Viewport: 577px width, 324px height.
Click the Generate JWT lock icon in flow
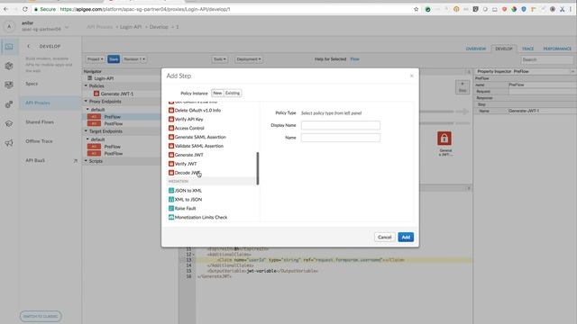coord(444,139)
